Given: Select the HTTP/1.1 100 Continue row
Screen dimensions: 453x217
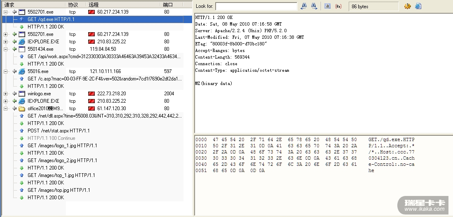Looking at the screenshot, I should 92,138.
